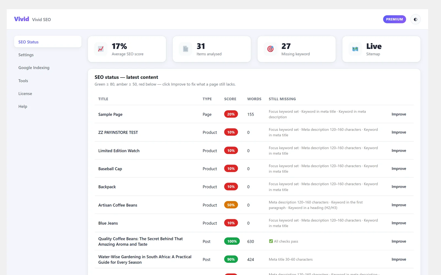Click the green All checks pass checkmark
Viewport: 441px width, 275px height.
[x=271, y=241]
